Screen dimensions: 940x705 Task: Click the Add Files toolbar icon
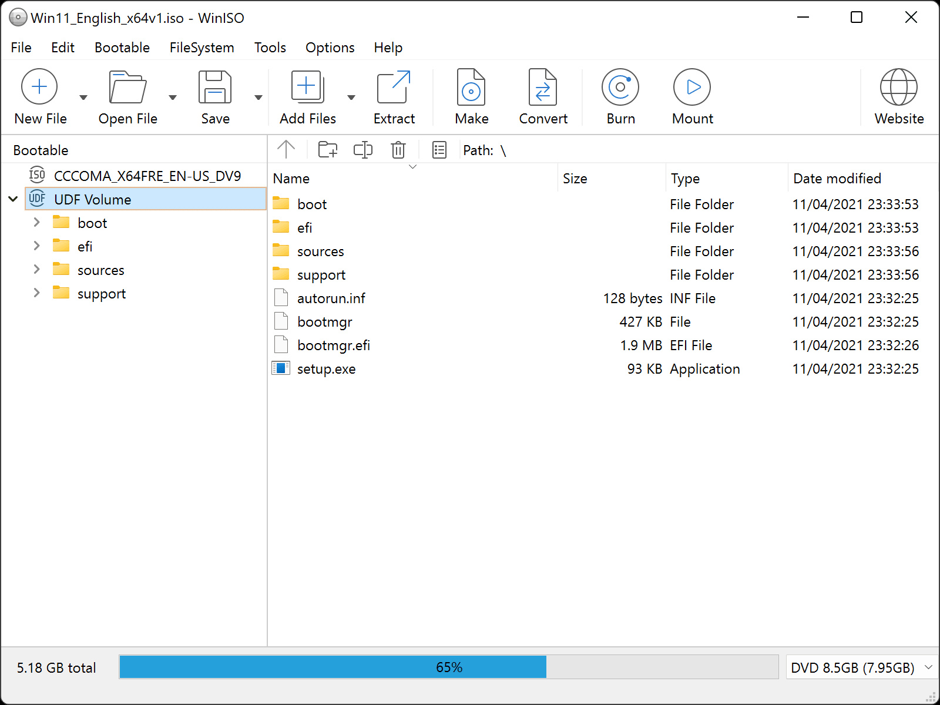(x=307, y=87)
